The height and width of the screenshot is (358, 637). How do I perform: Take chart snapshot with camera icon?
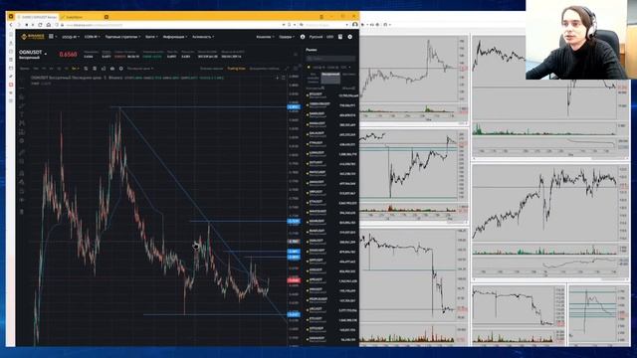[112, 69]
